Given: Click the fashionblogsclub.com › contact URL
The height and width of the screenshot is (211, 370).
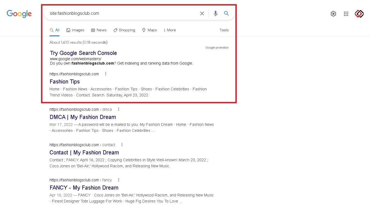Looking at the screenshot, I should [x=82, y=145].
